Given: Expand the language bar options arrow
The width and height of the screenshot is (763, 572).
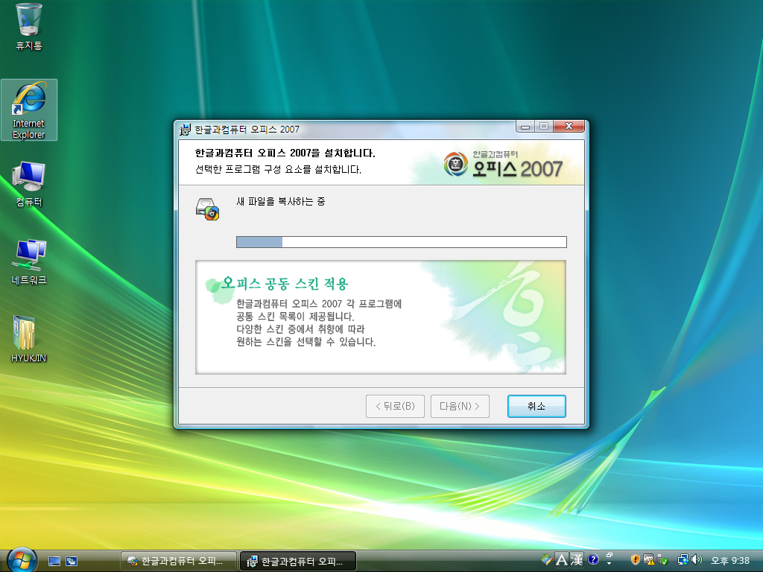Looking at the screenshot, I should coord(610,565).
